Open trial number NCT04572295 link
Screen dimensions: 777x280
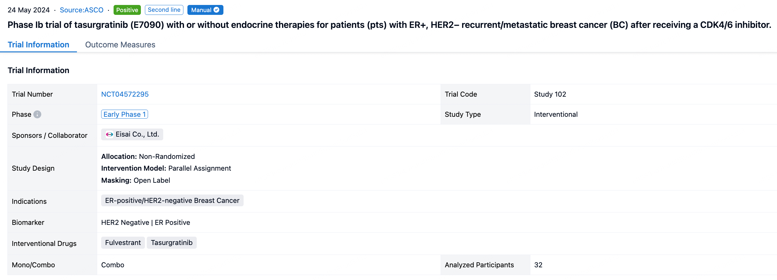(x=125, y=94)
